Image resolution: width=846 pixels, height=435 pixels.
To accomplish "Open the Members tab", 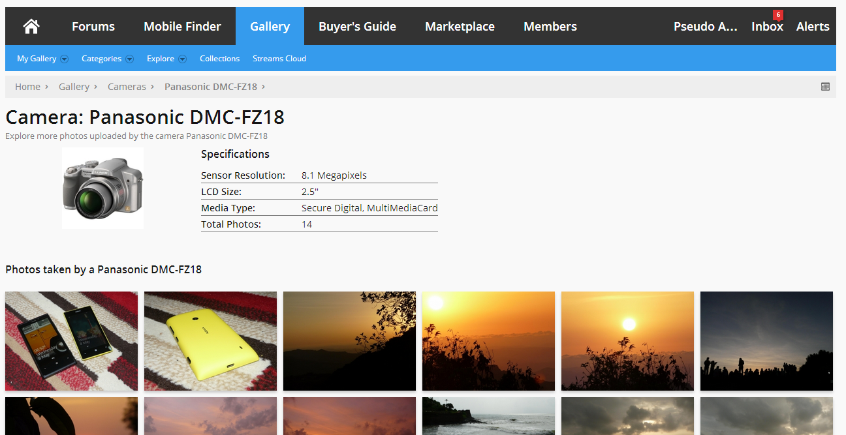I will 550,27.
